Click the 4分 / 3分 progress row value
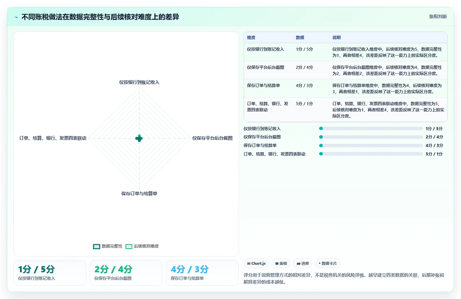The image size is (461, 299). [434, 145]
